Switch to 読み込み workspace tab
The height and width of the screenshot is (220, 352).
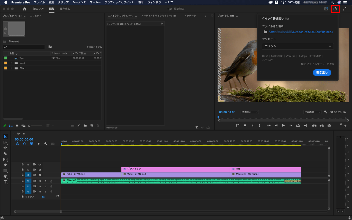[38, 9]
